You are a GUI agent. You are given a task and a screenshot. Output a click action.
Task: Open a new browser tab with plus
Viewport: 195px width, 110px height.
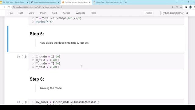click(x=126, y=2)
